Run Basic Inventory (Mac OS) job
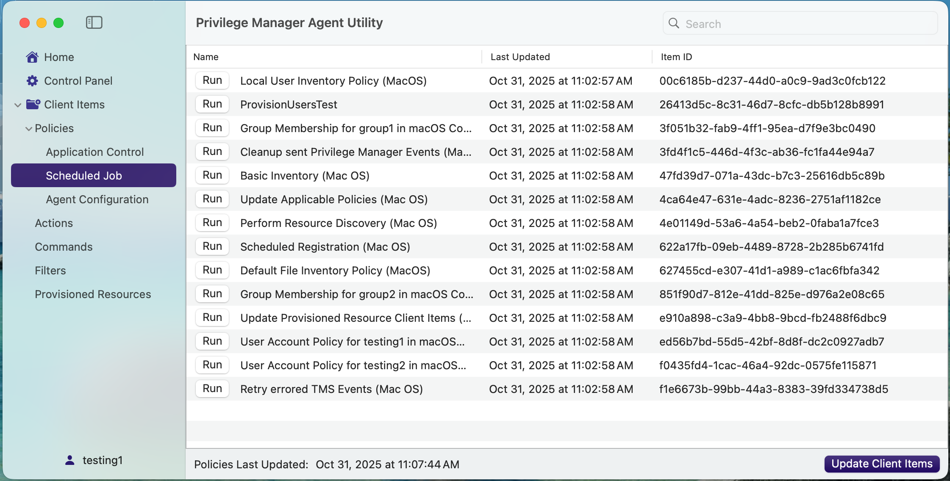The image size is (950, 481). click(x=212, y=175)
